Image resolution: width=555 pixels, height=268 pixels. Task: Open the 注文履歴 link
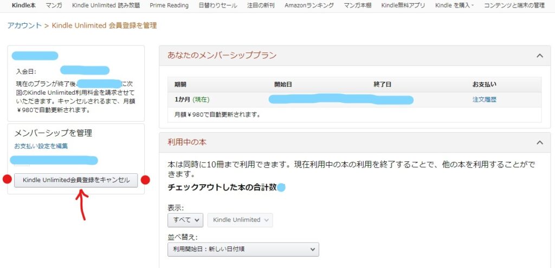[484, 100]
